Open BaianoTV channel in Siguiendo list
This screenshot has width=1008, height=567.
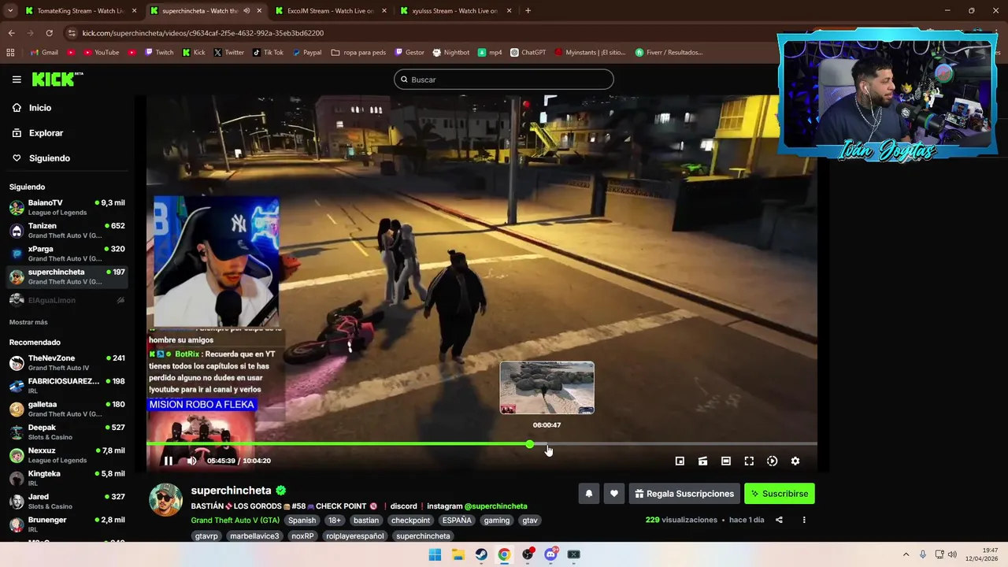coord(67,207)
